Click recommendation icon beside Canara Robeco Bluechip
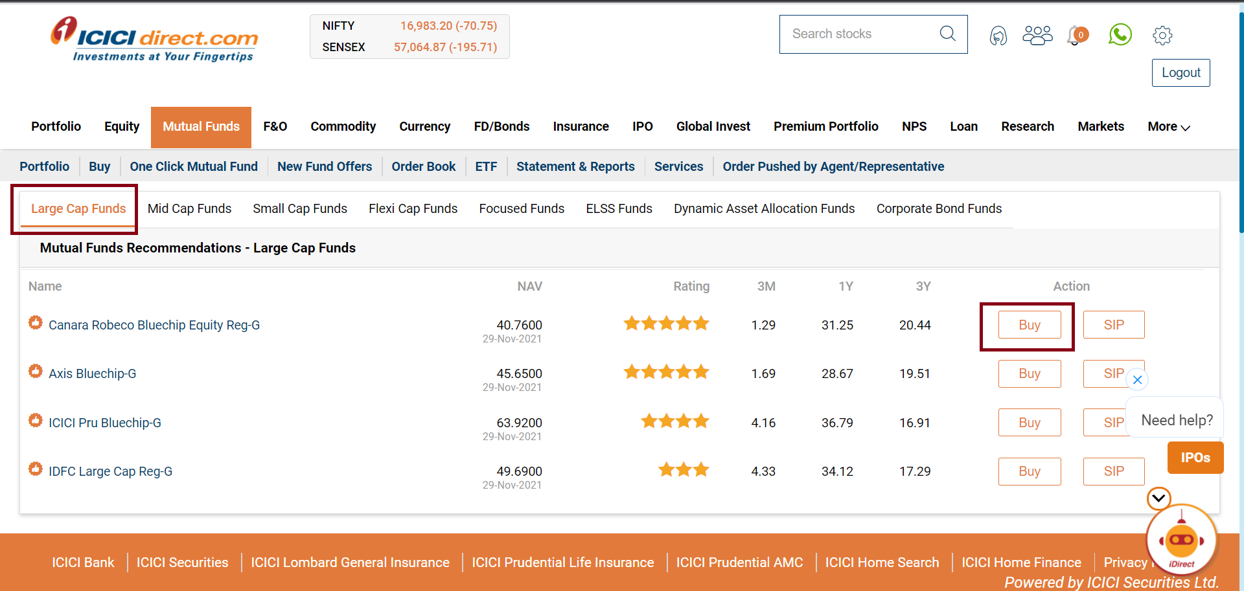 (x=36, y=322)
